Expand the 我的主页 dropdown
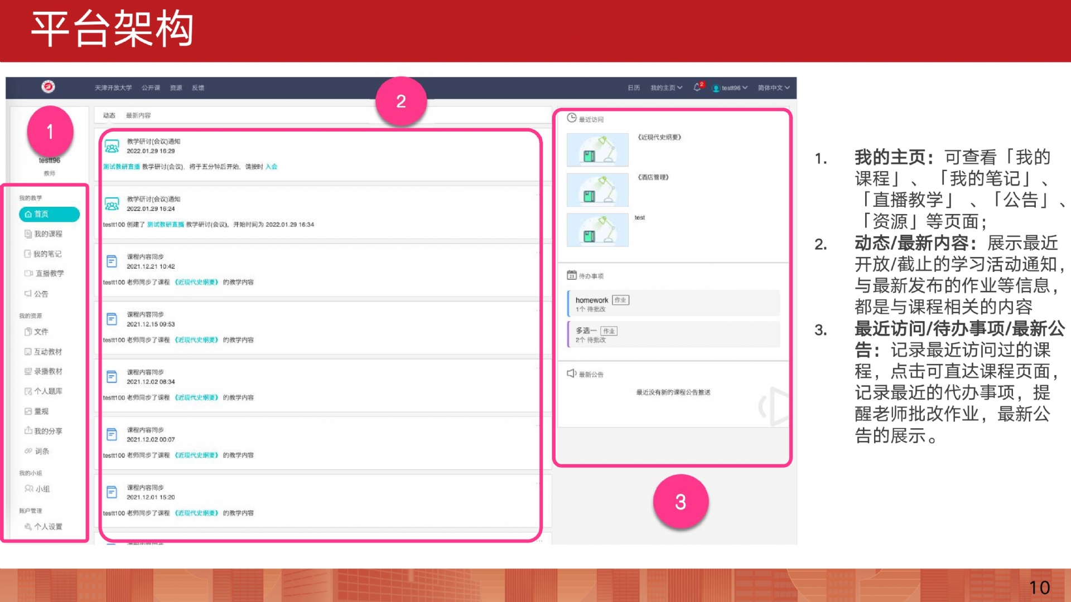Viewport: 1071px width, 602px height. click(x=666, y=88)
